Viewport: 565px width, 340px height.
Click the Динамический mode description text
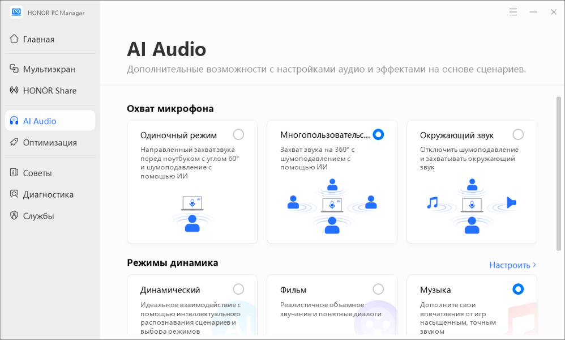point(190,318)
